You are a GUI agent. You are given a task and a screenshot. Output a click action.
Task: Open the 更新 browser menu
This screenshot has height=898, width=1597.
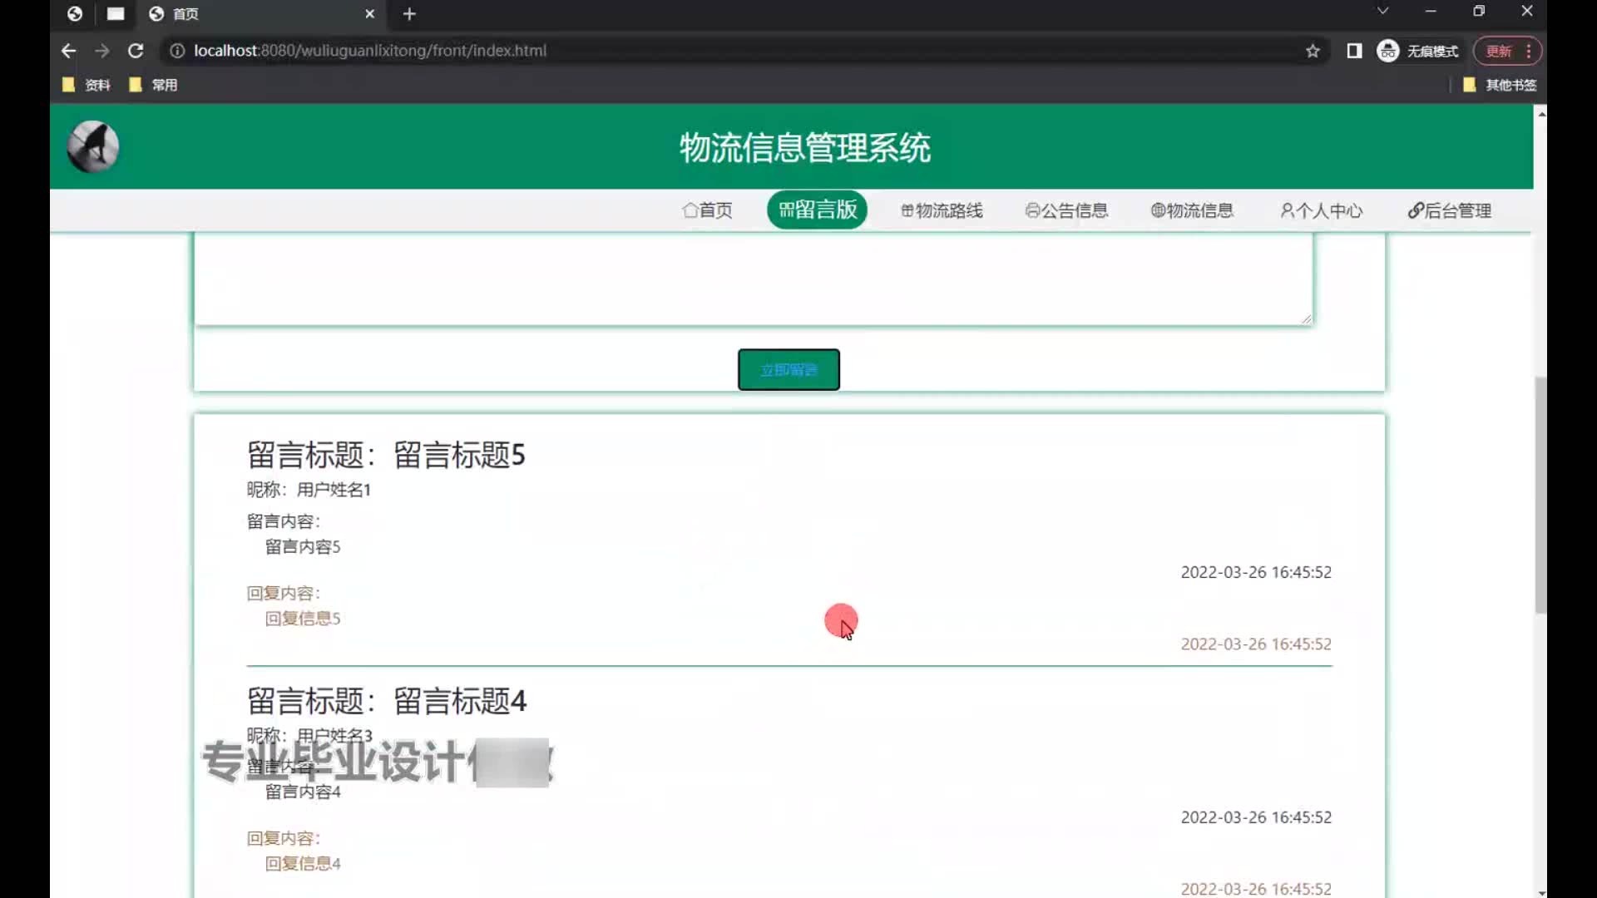pyautogui.click(x=1507, y=51)
